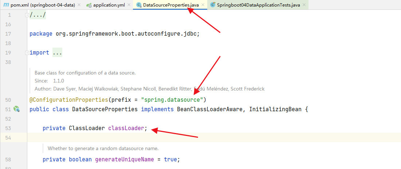401x169 pixels.
Task: Click the generateUniqueName field name
Action: coord(125,160)
